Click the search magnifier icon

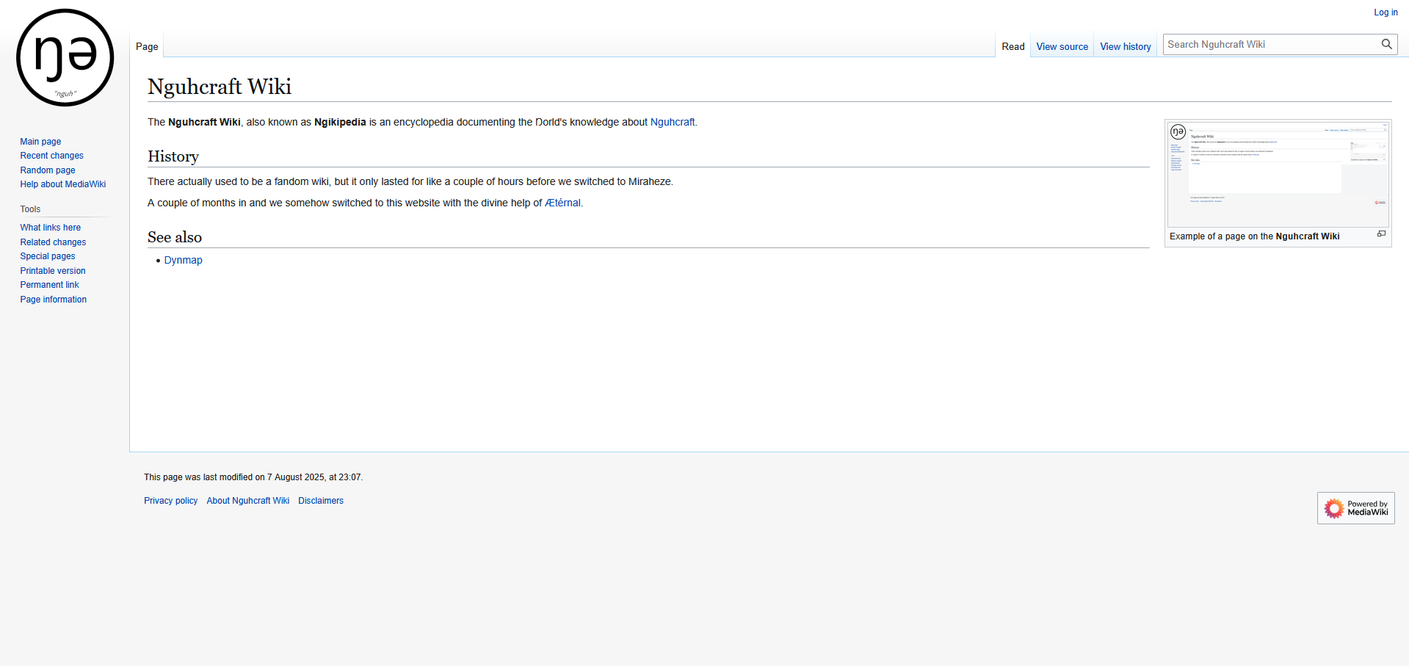point(1386,44)
